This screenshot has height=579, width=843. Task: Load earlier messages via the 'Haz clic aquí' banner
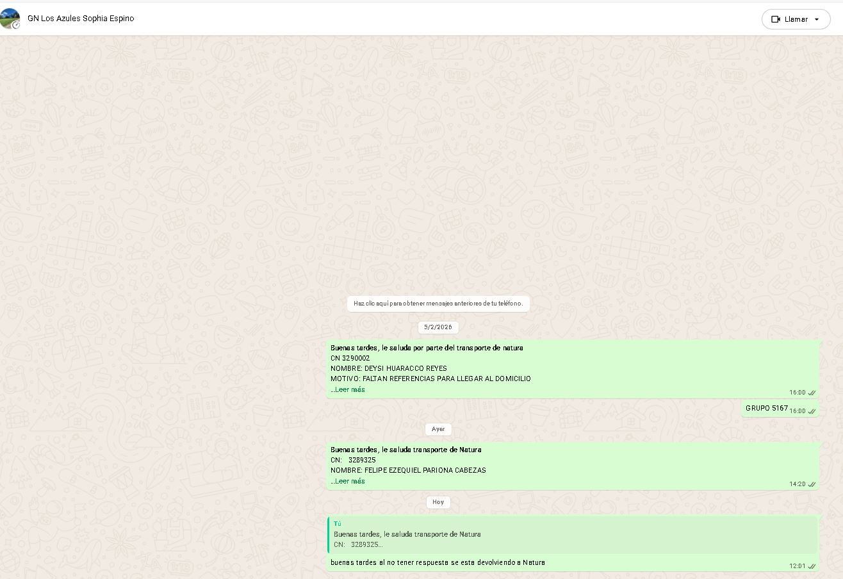(x=438, y=304)
